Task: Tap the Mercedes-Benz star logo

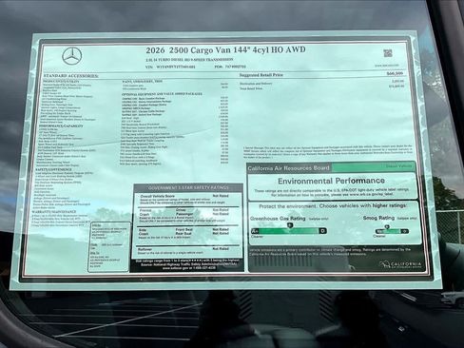Action: pos(72,57)
